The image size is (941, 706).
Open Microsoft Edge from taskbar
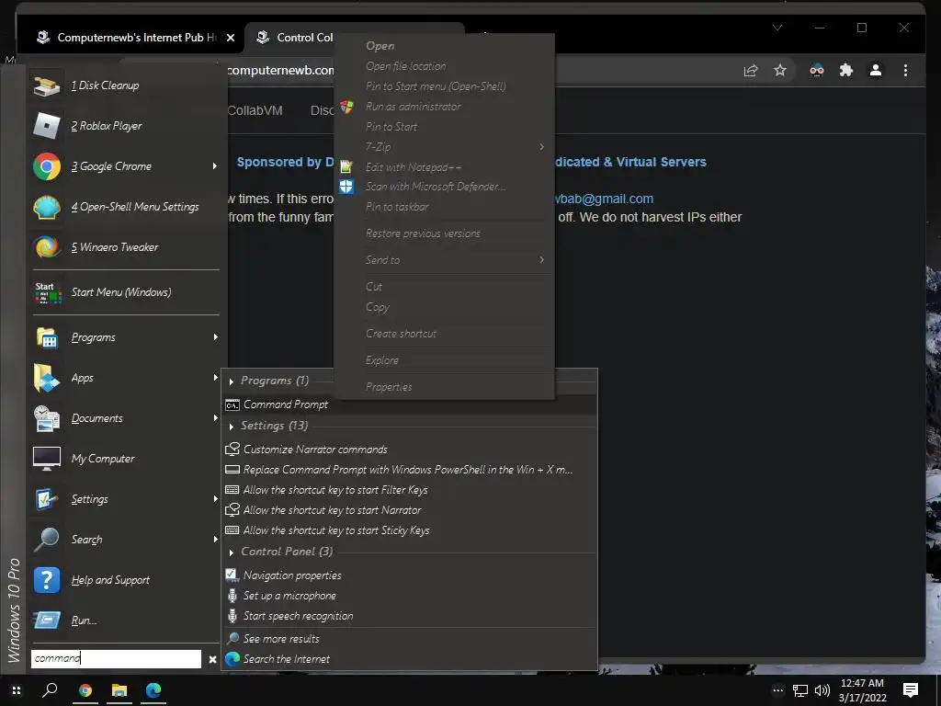tap(153, 690)
